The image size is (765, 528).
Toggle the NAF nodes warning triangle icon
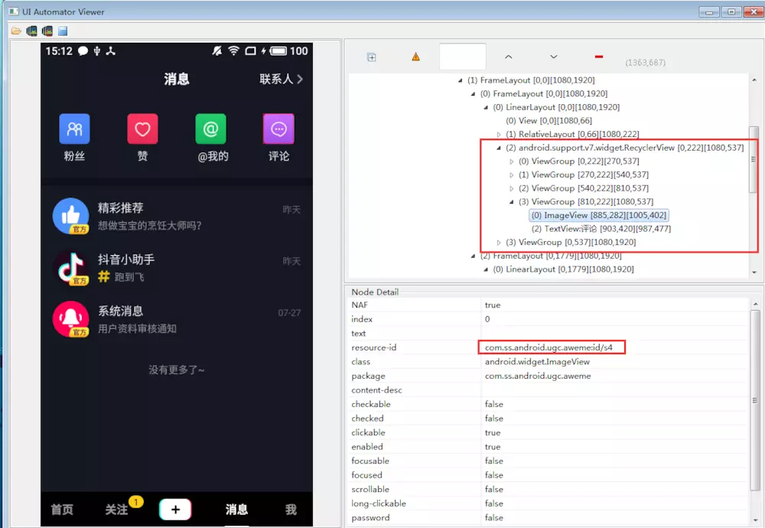click(x=415, y=57)
